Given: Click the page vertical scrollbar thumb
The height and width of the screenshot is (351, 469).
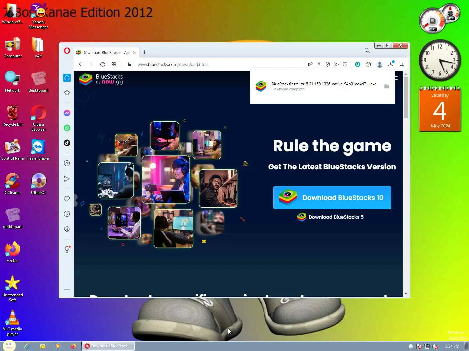Looking at the screenshot, I should point(406,97).
